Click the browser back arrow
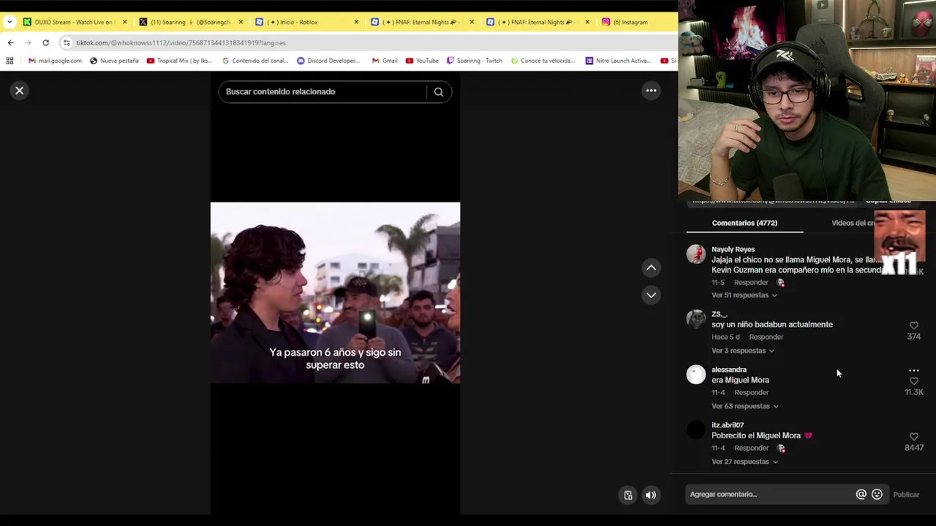The height and width of the screenshot is (526, 936). [x=10, y=42]
